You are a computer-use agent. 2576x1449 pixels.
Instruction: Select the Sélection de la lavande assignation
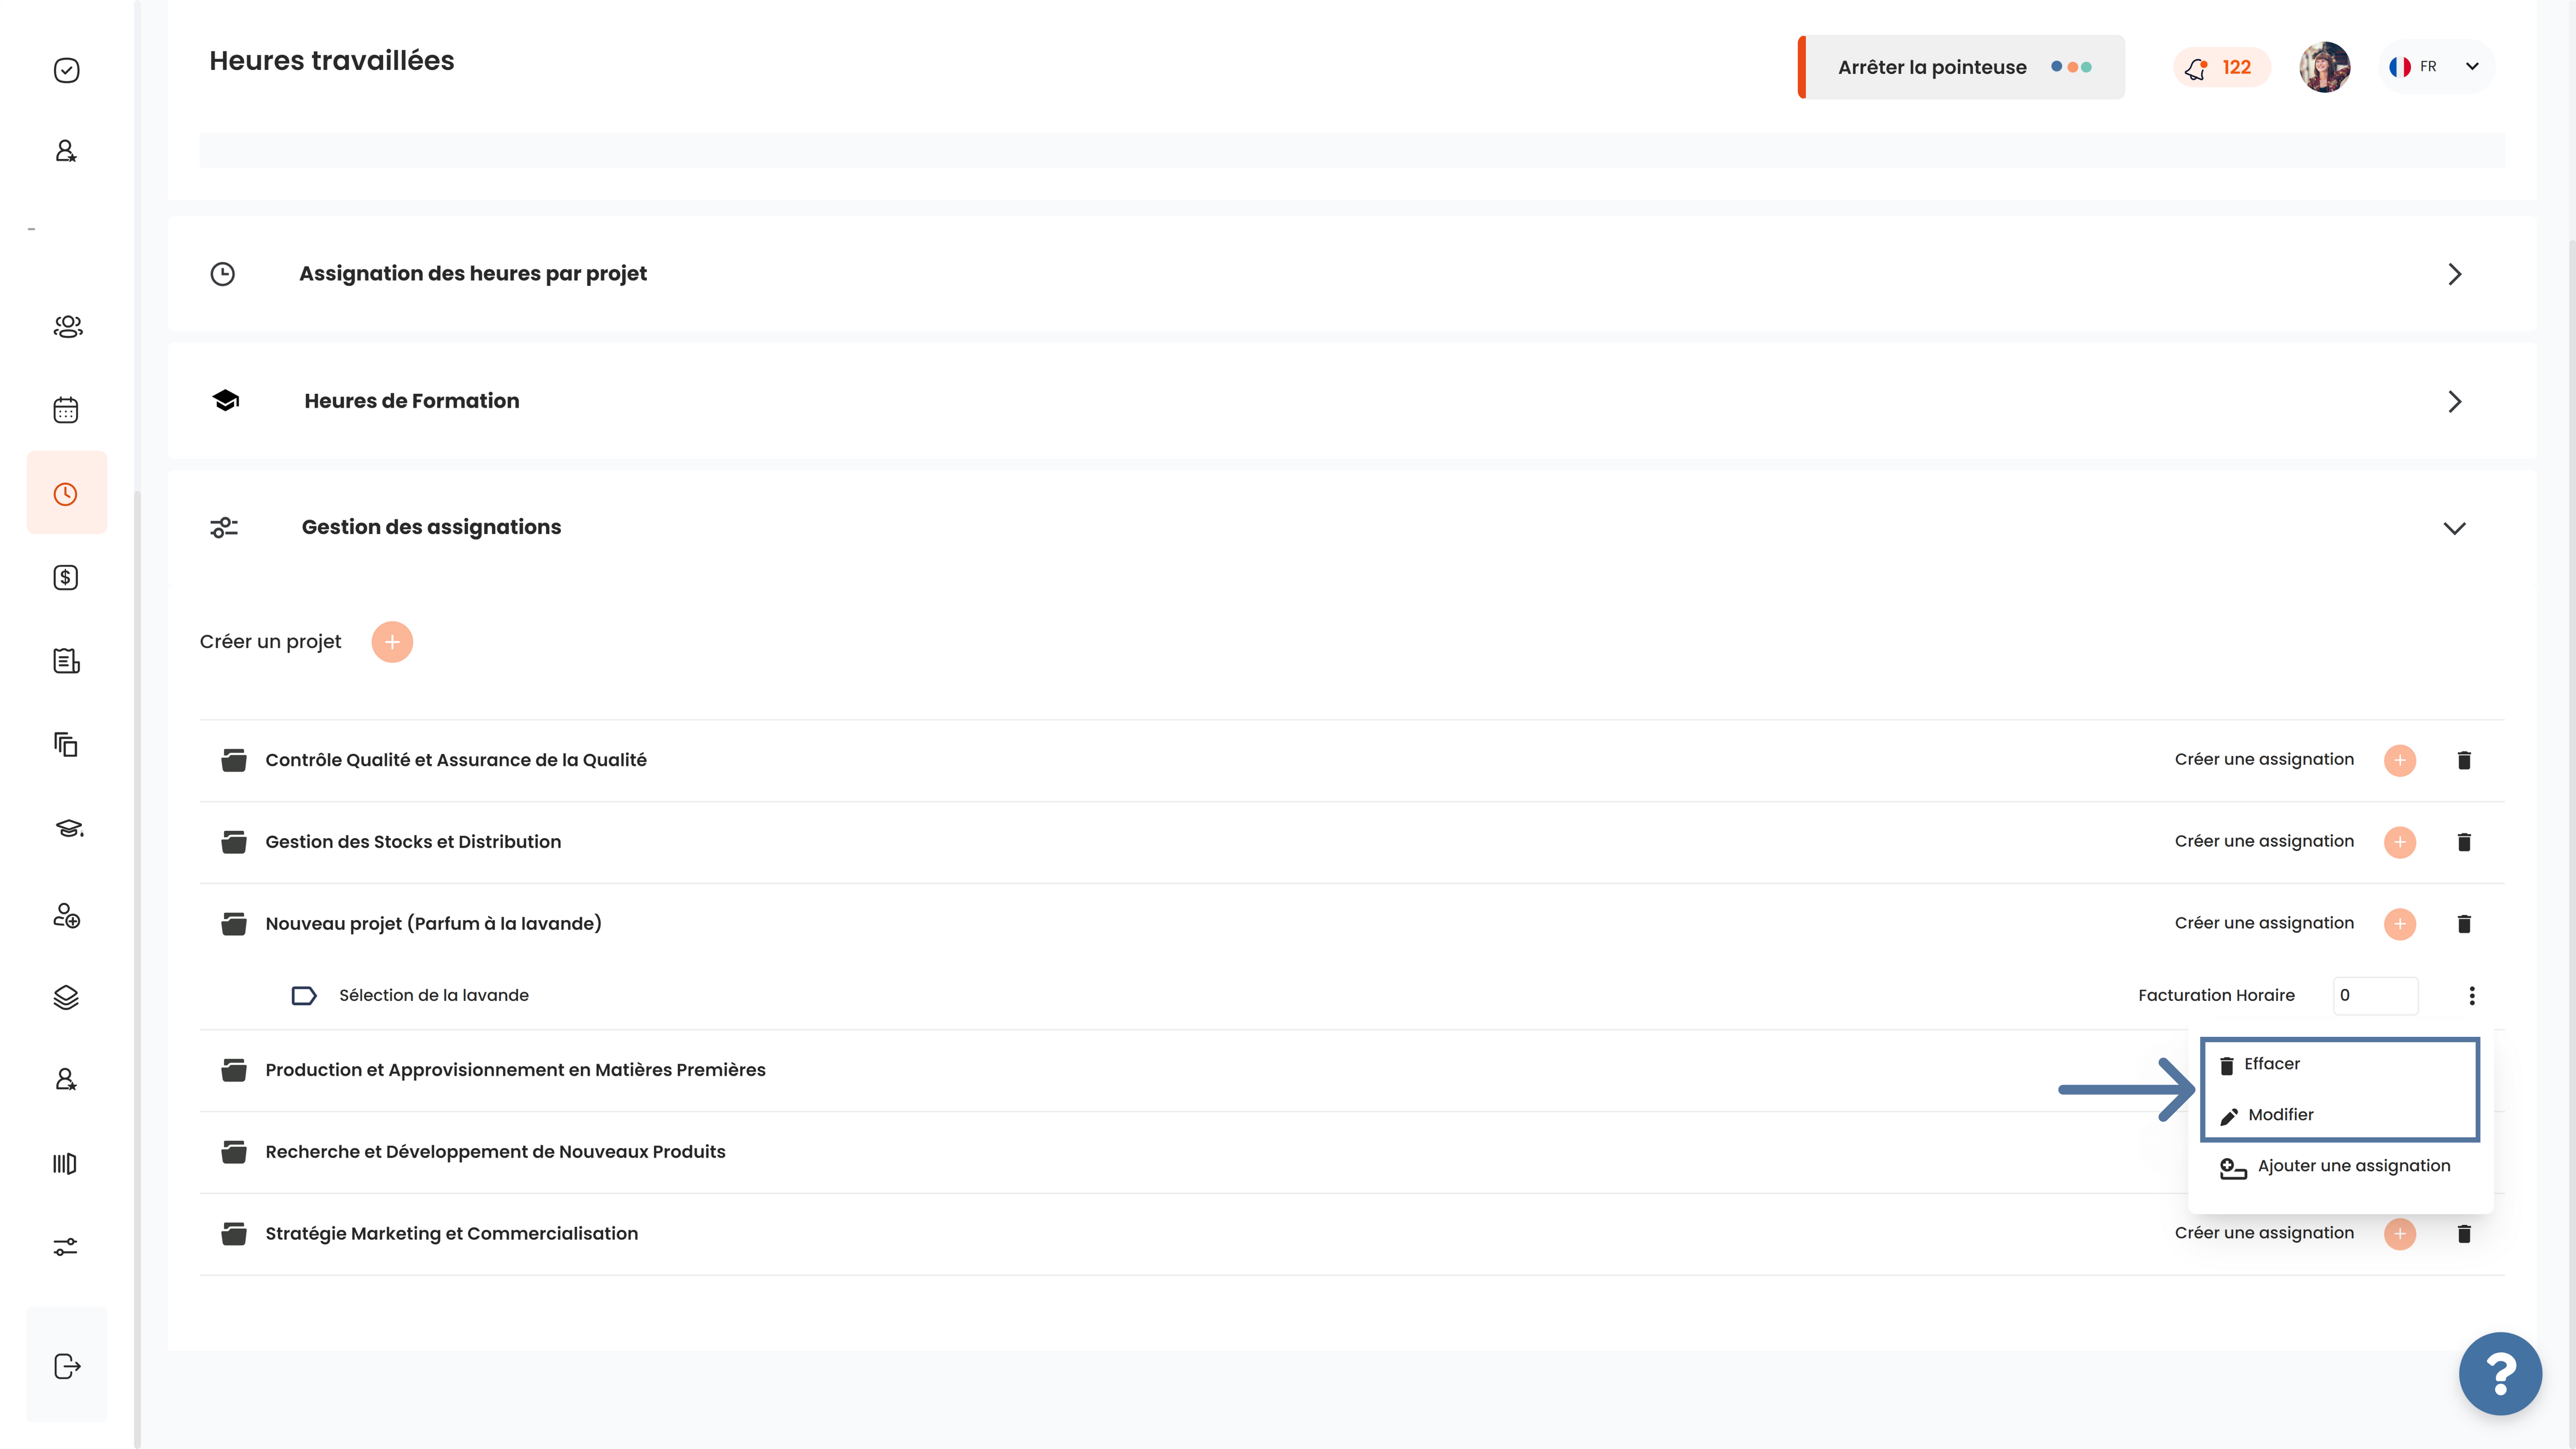coord(433,996)
